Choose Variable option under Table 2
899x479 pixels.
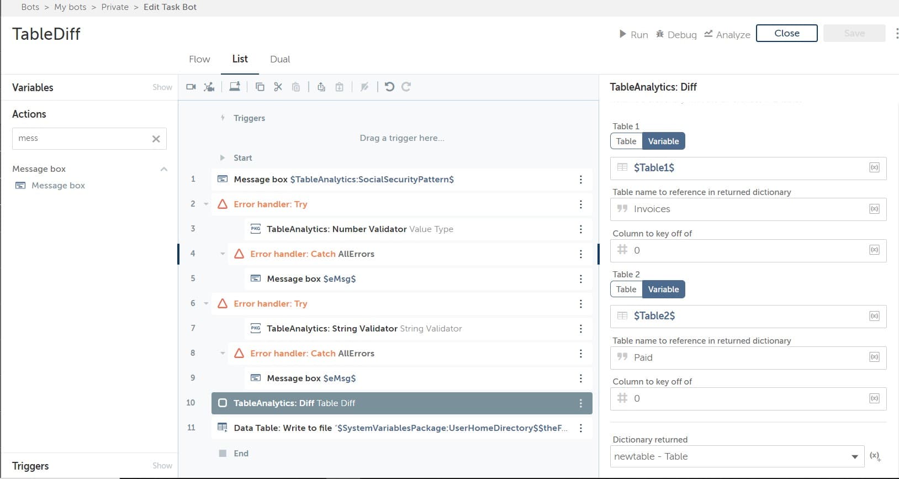point(664,289)
